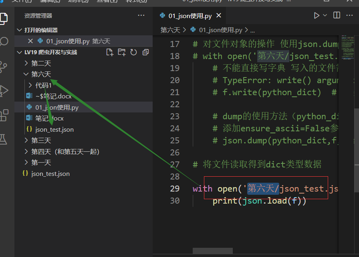Create a new file in LV19 workspace
The image size is (359, 257).
(x=110, y=52)
